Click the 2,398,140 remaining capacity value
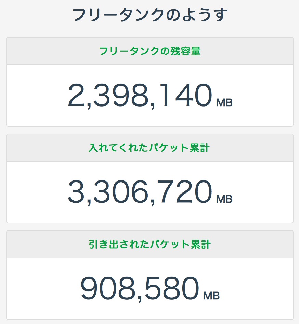299x324 pixels. [140, 96]
